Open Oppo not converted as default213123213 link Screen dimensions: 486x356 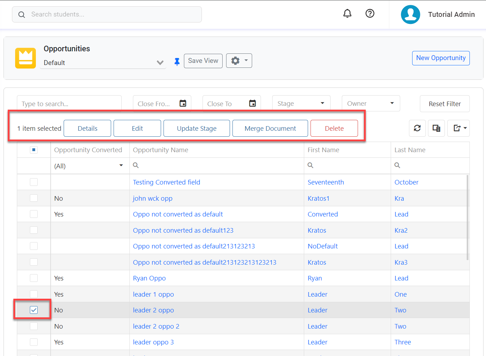pyautogui.click(x=194, y=246)
